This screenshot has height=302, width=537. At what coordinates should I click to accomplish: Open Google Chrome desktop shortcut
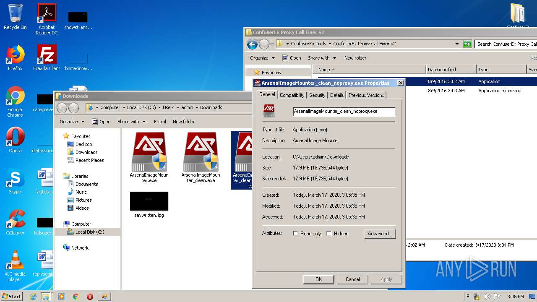[15, 102]
